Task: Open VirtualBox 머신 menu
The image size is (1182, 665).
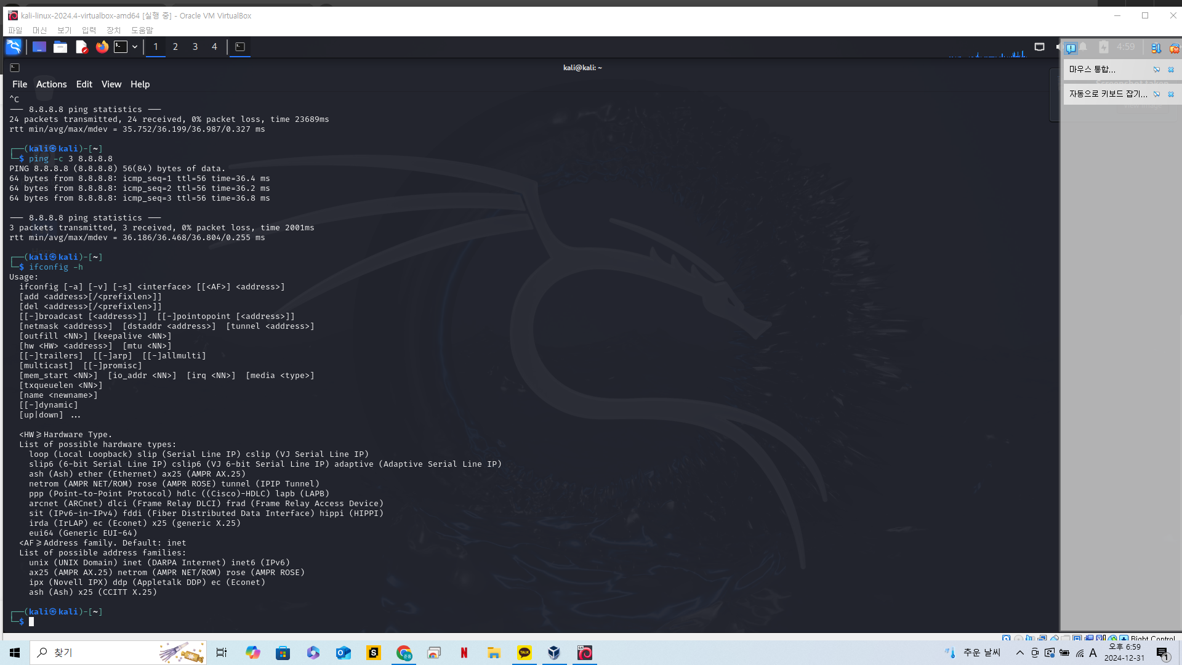Action: [x=39, y=30]
